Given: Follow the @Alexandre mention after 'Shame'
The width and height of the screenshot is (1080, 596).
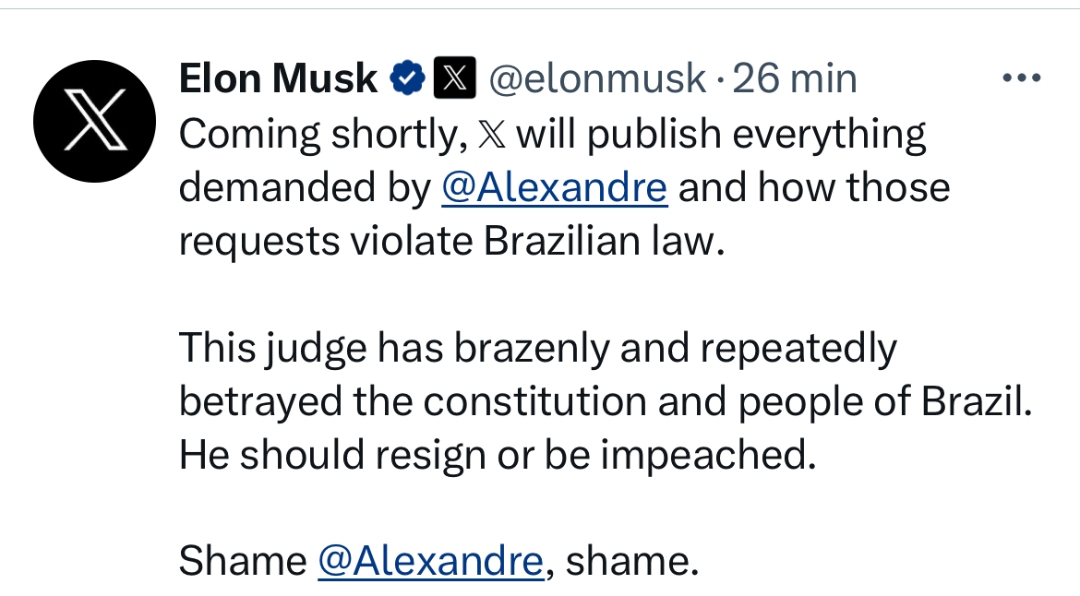Looking at the screenshot, I should [431, 561].
